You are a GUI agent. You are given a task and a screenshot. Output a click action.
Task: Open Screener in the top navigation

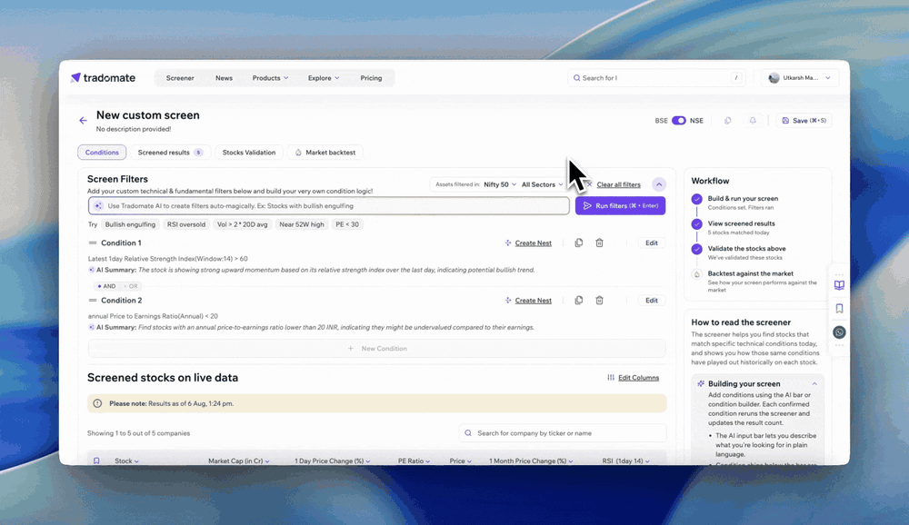[x=180, y=77]
